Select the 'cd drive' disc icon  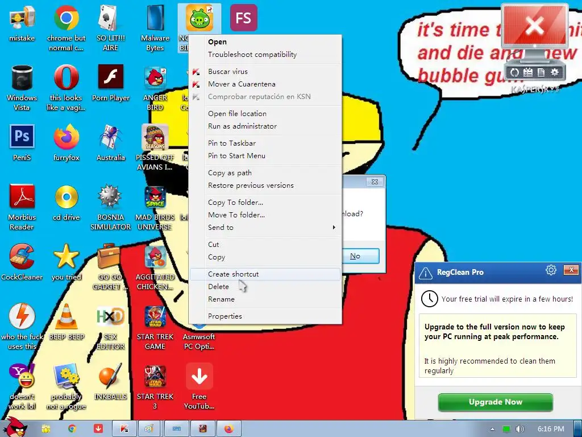[66, 203]
